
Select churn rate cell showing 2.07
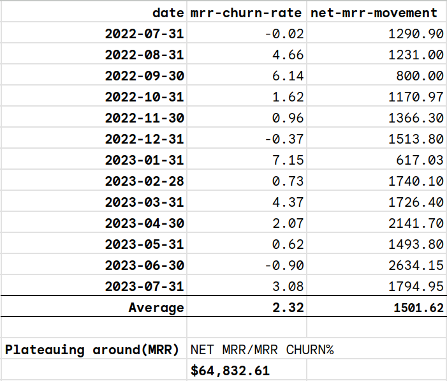[247, 223]
